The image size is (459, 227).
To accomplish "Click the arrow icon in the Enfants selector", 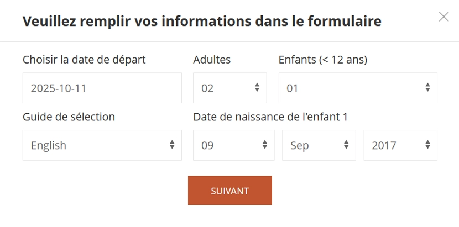I will (x=427, y=87).
